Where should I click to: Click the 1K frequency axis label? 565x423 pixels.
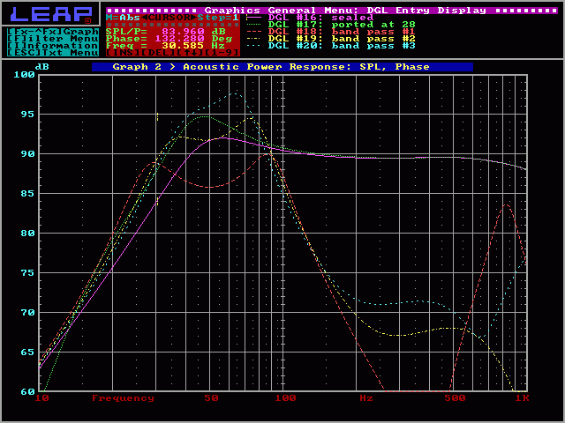coord(522,398)
